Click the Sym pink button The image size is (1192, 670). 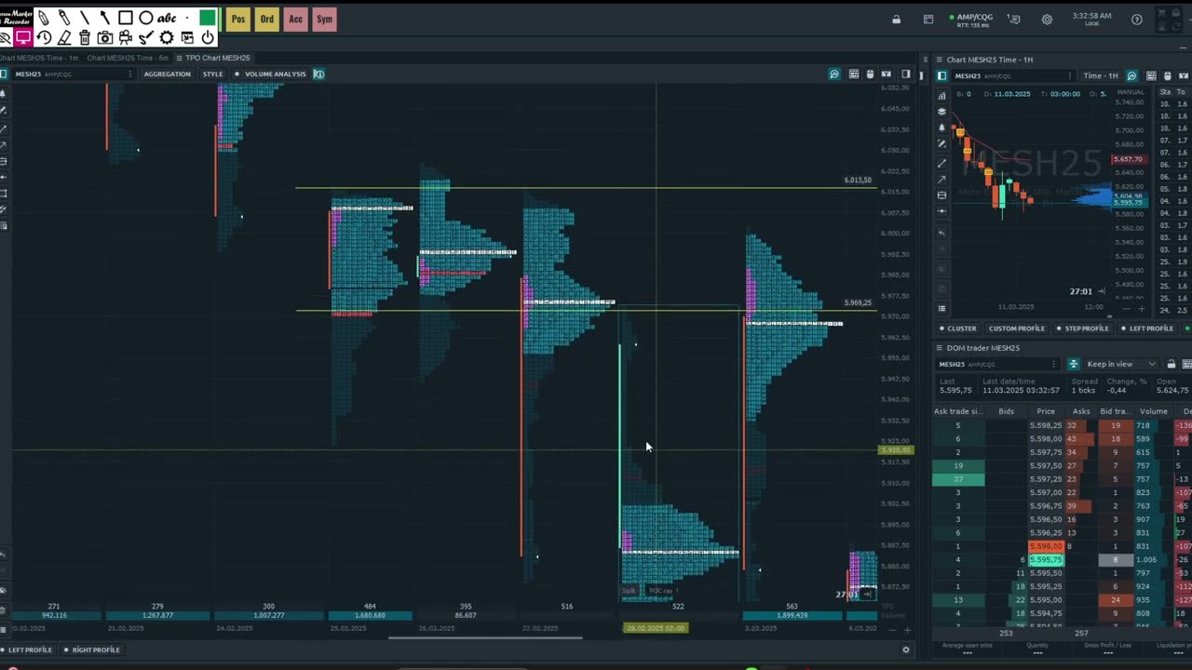[x=324, y=19]
